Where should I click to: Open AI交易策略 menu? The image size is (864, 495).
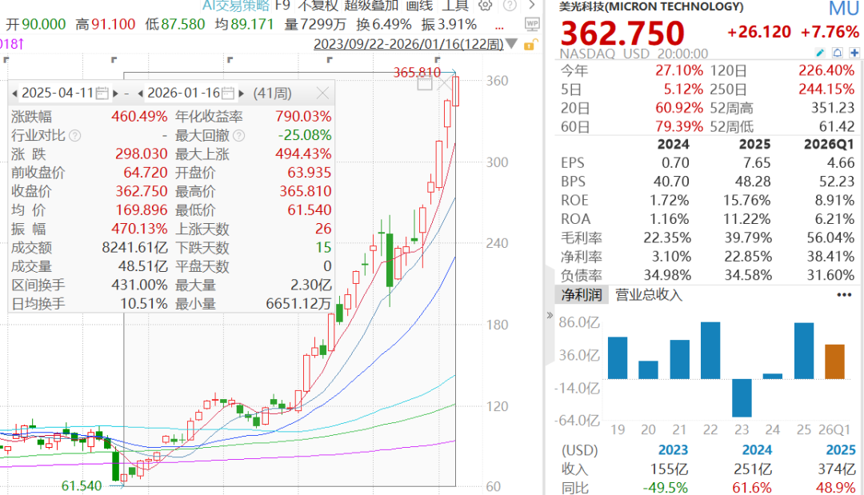[236, 5]
